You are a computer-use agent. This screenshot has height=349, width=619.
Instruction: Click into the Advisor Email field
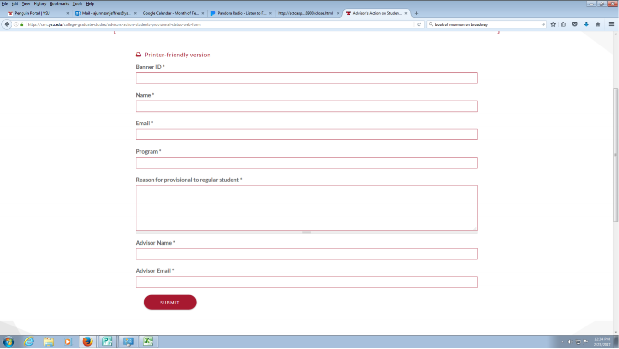306,282
